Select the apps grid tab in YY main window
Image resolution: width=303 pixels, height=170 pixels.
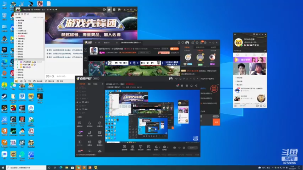point(262,55)
